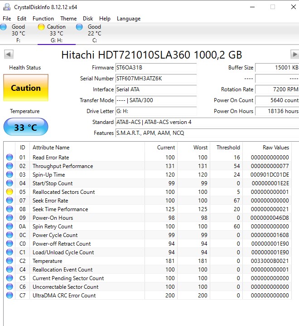The width and height of the screenshot is (299, 326).
Task: Open the Disk menu
Action: pos(88,19)
